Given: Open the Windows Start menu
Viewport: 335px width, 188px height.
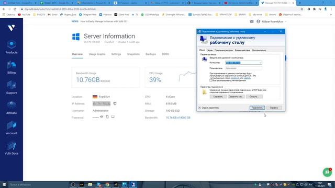Looking at the screenshot, I should [x=4, y=184].
